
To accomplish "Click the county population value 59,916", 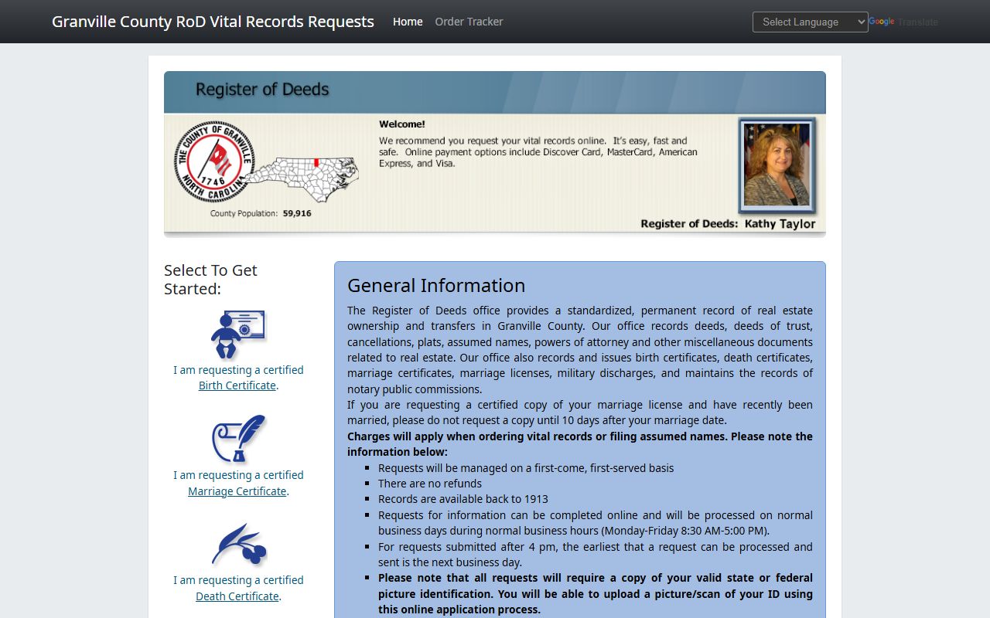I will click(297, 213).
